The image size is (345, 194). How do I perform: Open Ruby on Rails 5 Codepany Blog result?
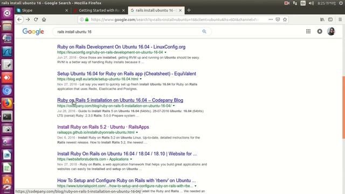pyautogui.click(x=120, y=100)
